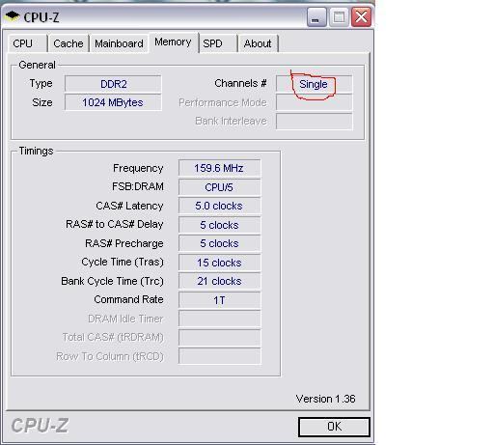Click the RAS# Precharge 5 clocks value

pyautogui.click(x=219, y=243)
